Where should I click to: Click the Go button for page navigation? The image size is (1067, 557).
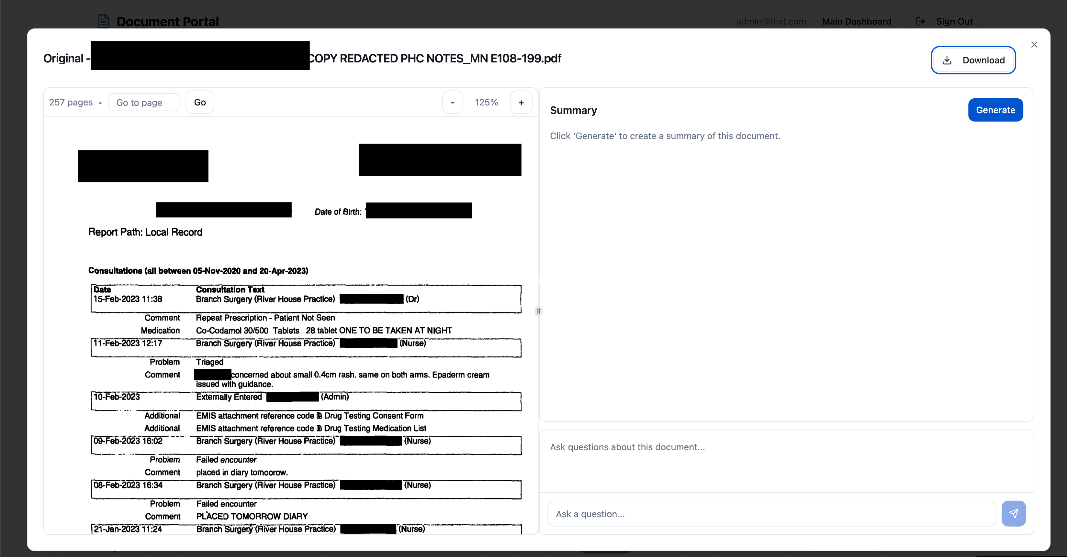pos(200,102)
